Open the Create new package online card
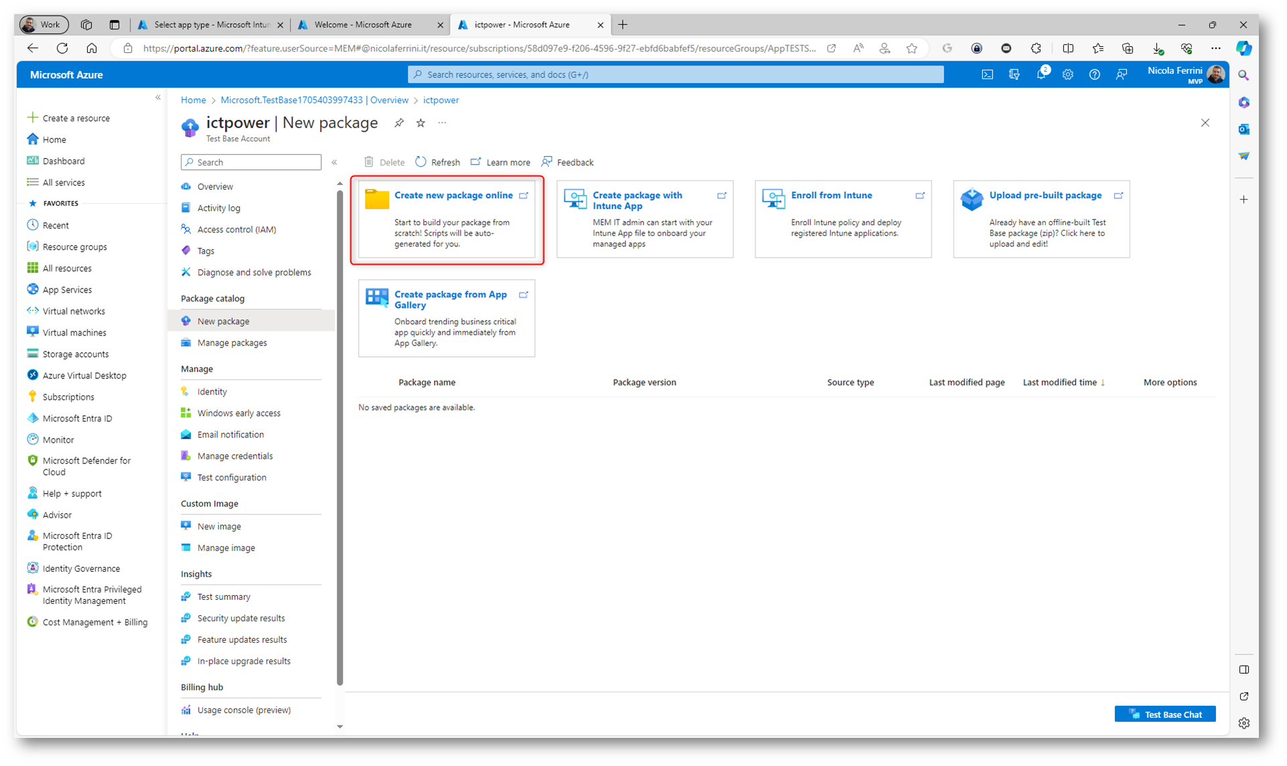Screen dimensions: 1287x766 pos(453,196)
